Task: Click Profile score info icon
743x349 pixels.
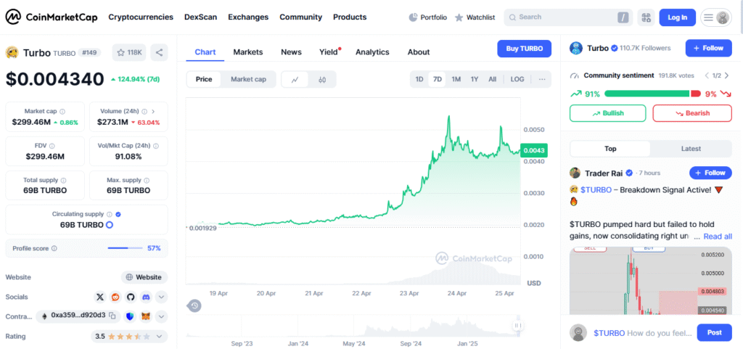Action: tap(54, 248)
